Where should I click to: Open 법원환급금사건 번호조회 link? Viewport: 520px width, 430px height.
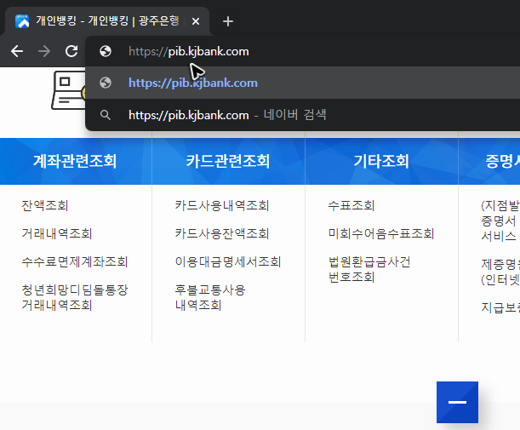tap(369, 269)
